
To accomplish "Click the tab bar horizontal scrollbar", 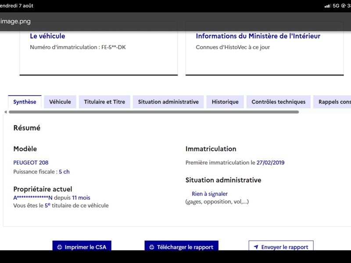I will tap(154, 112).
